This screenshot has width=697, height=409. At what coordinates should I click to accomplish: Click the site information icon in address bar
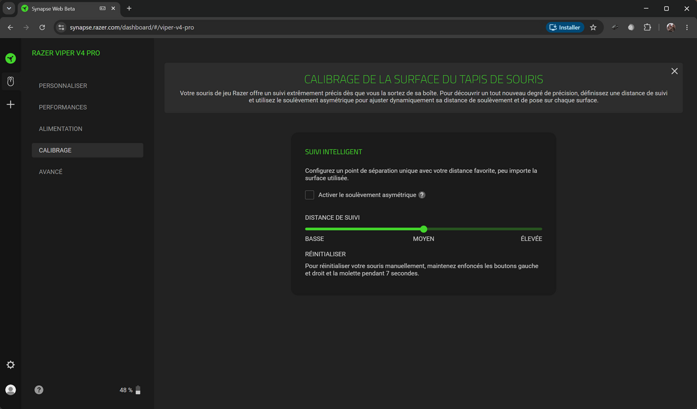point(62,27)
